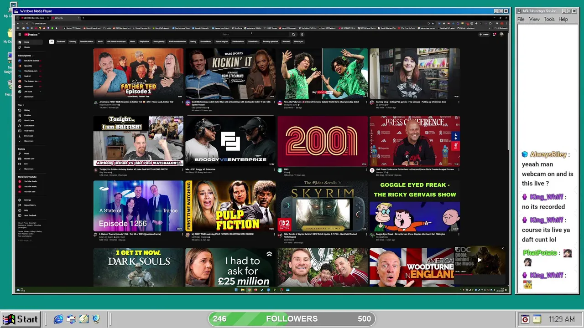This screenshot has height=328, width=584.
Task: Open A State of Trance Episode 1256
Action: 138,205
